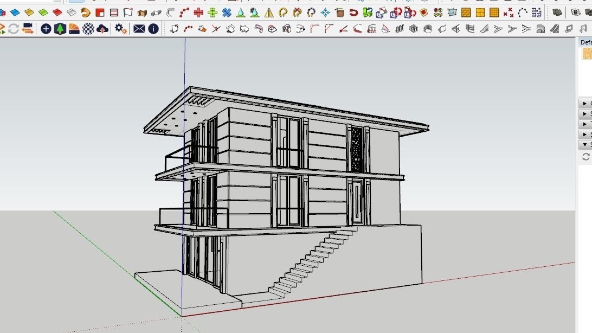
Task: Click the red curved undo-style arrow icon
Action: click(353, 13)
